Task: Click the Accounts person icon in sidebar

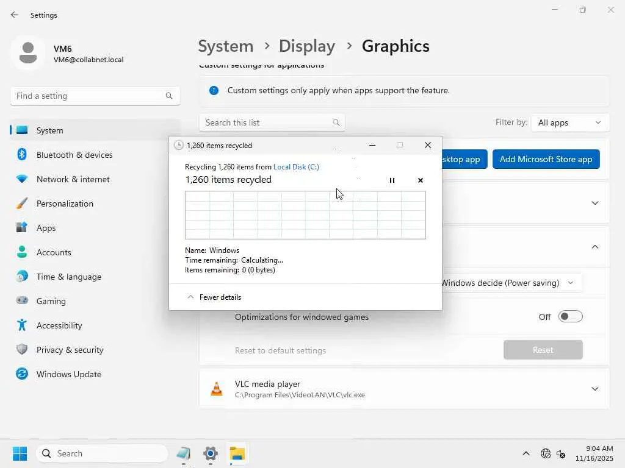Action: click(x=22, y=252)
